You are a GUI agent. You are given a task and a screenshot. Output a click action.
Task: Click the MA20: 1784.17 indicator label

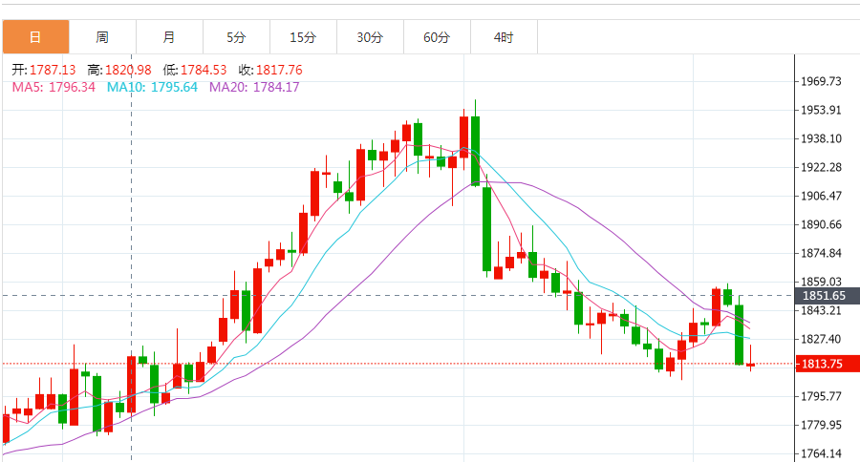coord(254,87)
